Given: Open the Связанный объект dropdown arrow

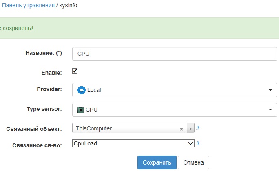Looking at the screenshot, I should (190, 129).
